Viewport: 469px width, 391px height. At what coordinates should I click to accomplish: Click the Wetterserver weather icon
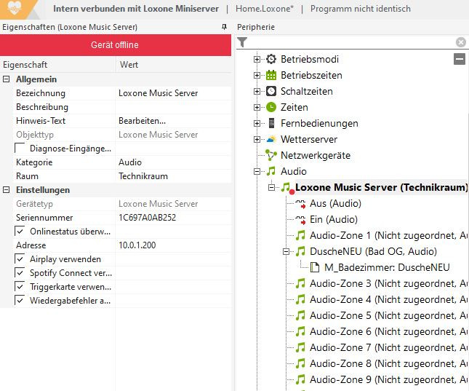271,139
